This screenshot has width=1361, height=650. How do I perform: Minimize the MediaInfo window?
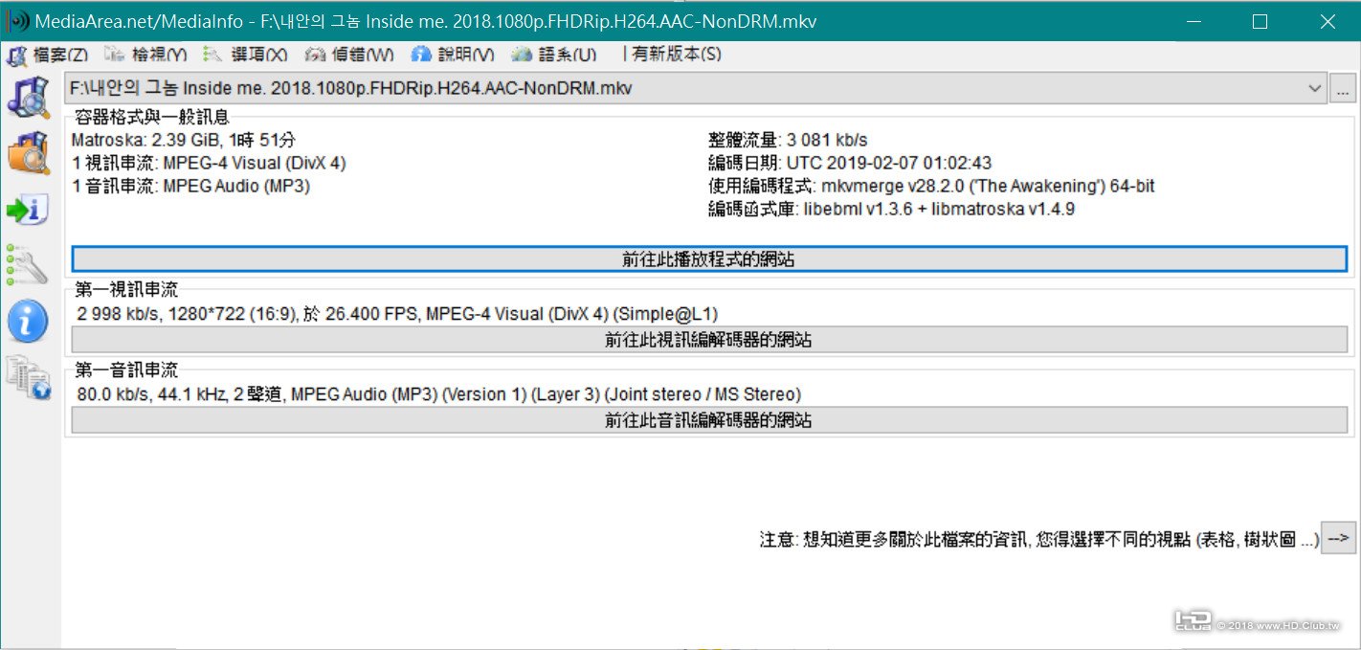[1194, 21]
